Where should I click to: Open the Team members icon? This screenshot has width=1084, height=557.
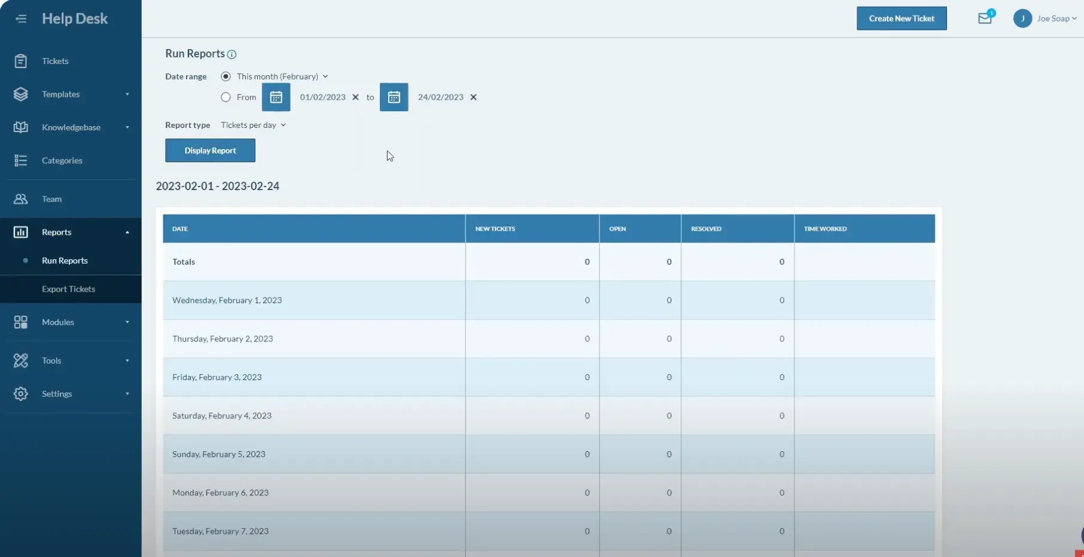21,198
